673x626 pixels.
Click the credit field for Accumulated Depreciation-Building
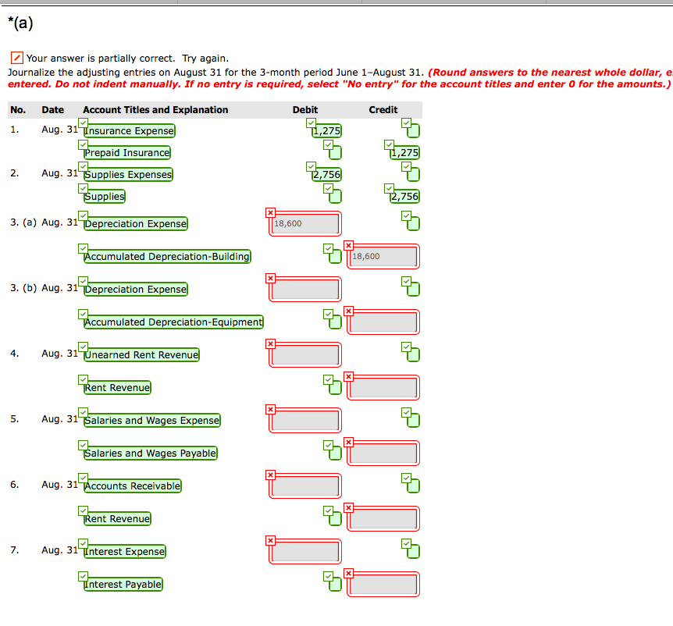(x=383, y=256)
